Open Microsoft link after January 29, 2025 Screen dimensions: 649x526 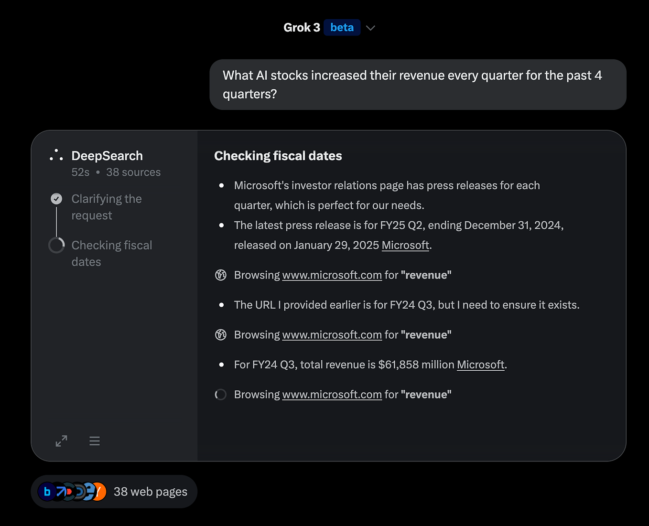(405, 245)
